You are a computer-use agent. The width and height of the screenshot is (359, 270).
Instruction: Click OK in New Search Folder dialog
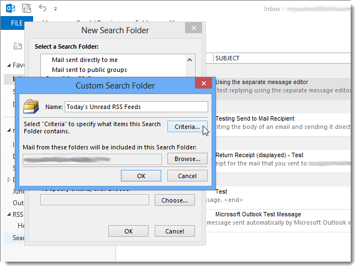pos(128,231)
